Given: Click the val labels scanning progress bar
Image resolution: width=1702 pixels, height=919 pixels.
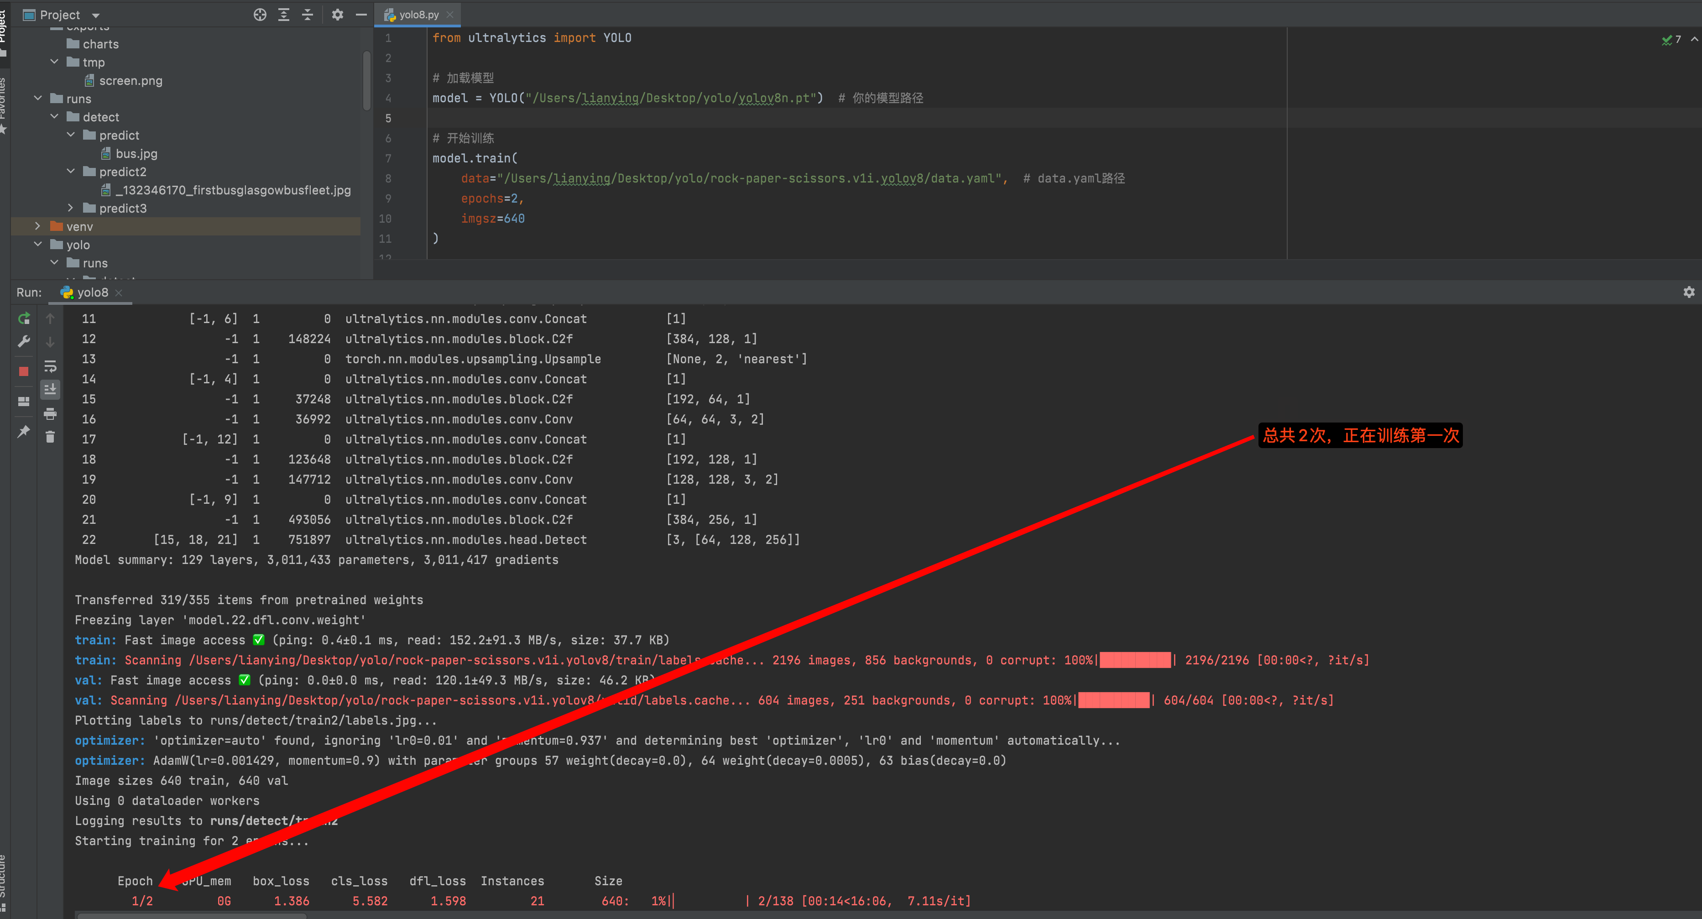Looking at the screenshot, I should coord(1113,700).
